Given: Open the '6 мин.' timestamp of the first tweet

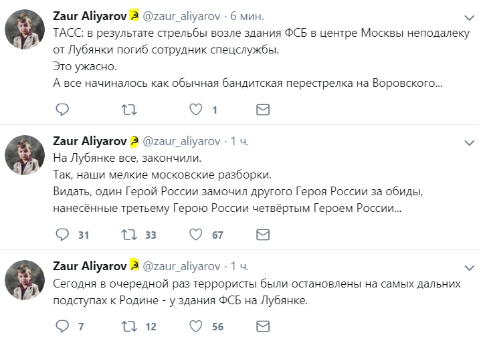Looking at the screenshot, I should [x=248, y=15].
